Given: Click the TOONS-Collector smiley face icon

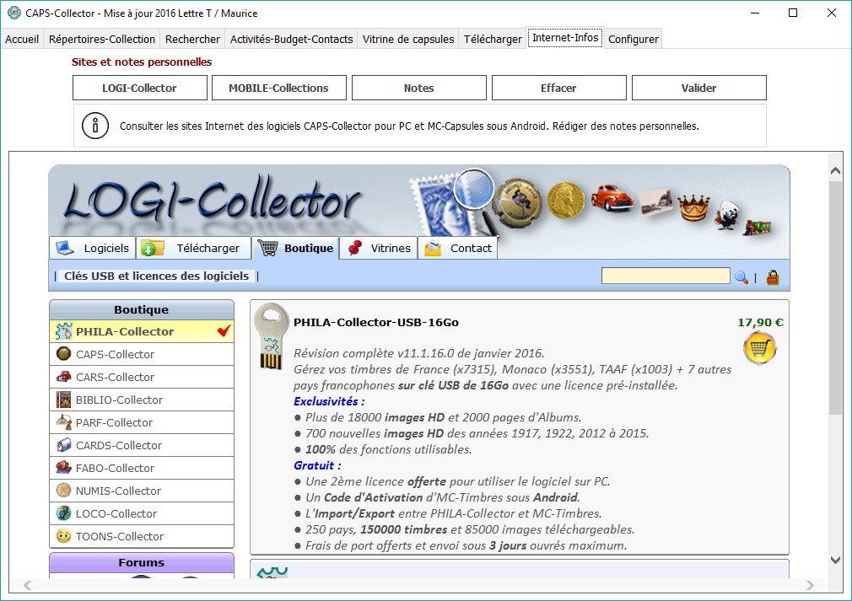Looking at the screenshot, I should click(63, 536).
